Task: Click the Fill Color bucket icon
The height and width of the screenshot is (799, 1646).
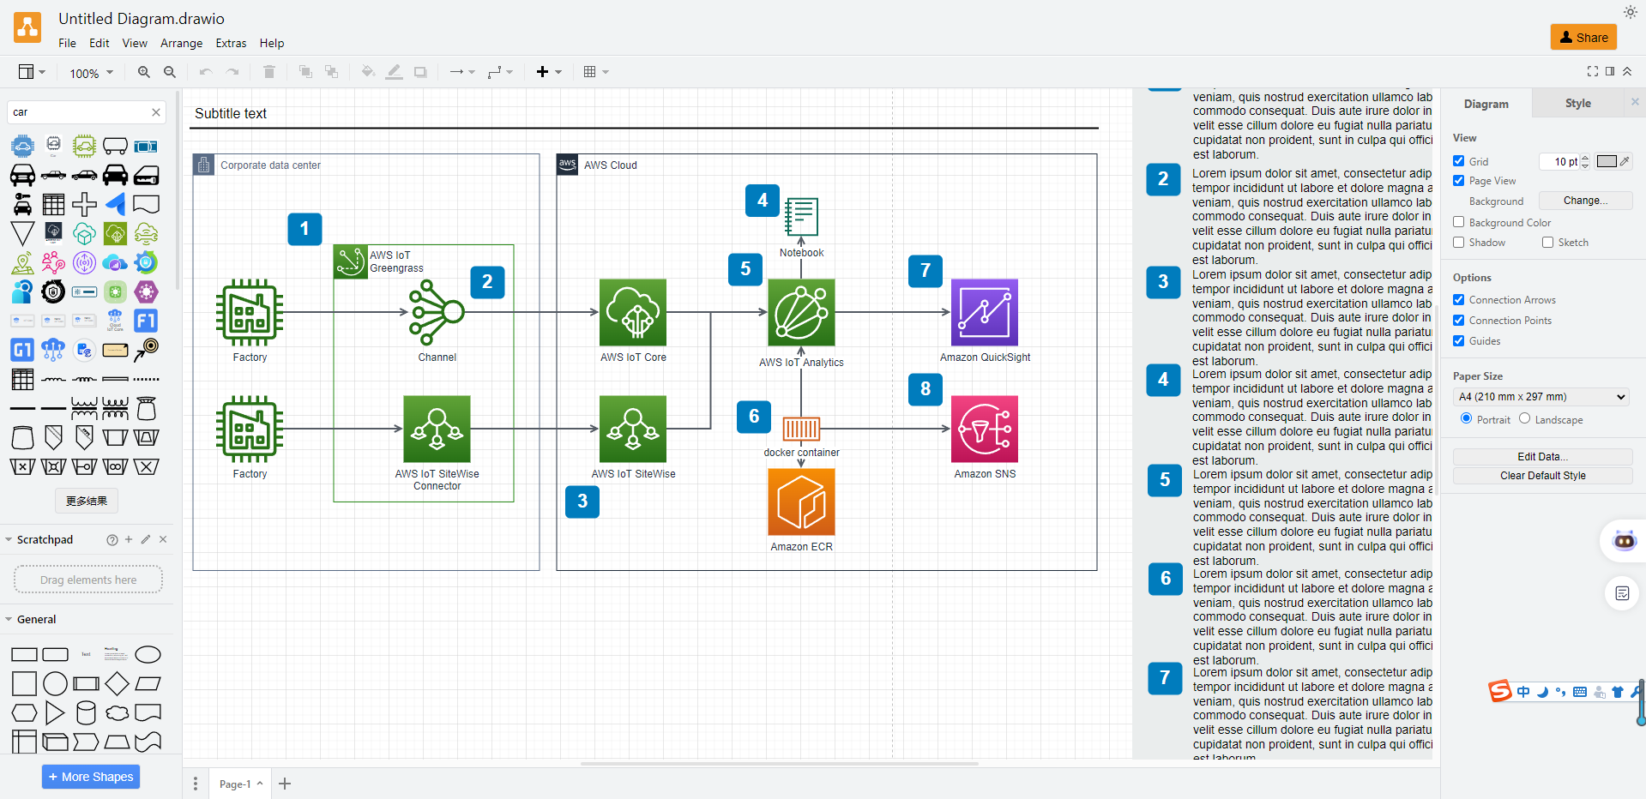Action: 368,72
